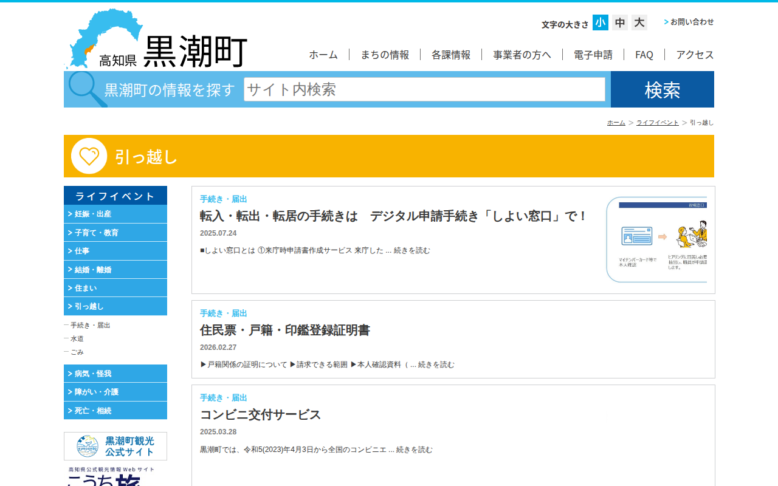Open the 黒潮町観光公式サイト banner
The width and height of the screenshot is (778, 486).
click(x=115, y=446)
